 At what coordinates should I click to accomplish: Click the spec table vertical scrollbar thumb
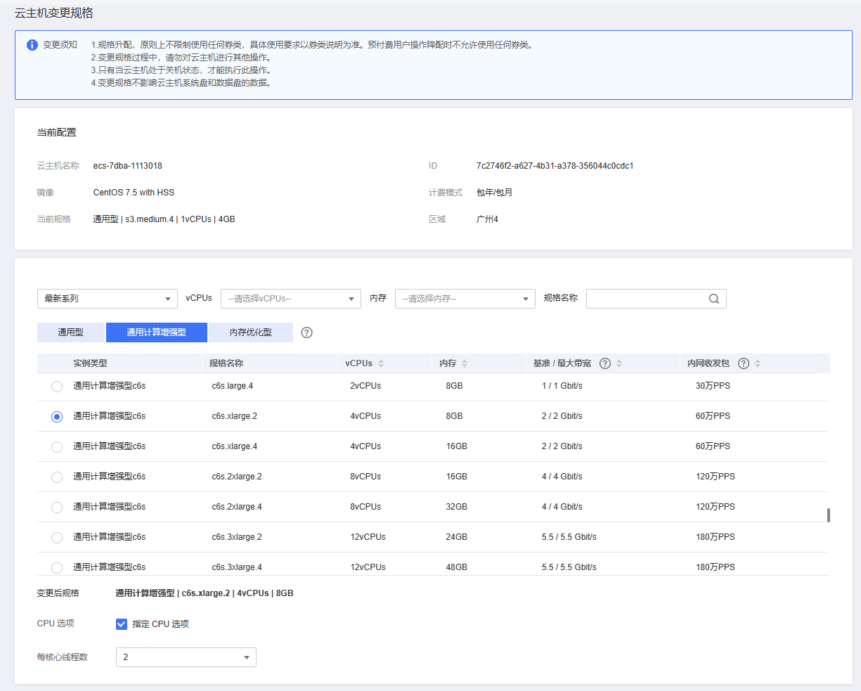829,515
